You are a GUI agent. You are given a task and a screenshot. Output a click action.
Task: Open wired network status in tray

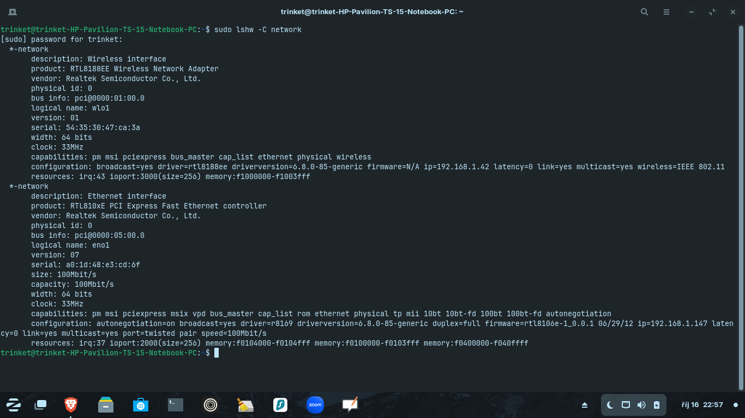pos(626,405)
